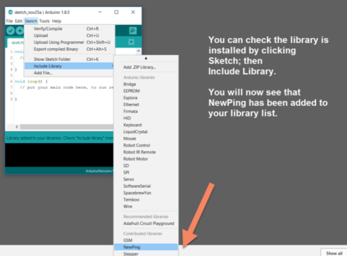
Task: Click the editor vertical scroll-up arrow
Action: tap(138, 51)
